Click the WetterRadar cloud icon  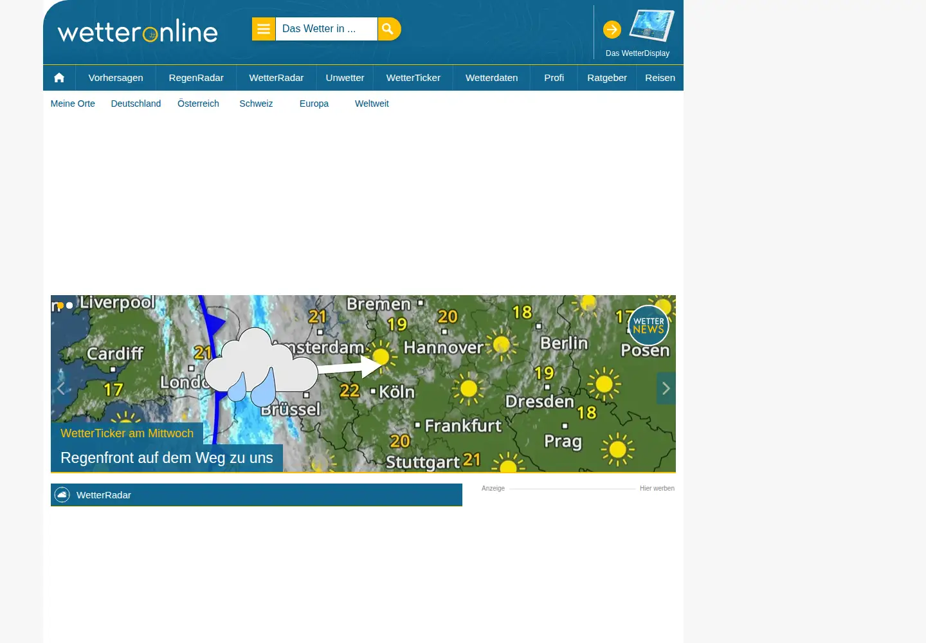(x=62, y=495)
